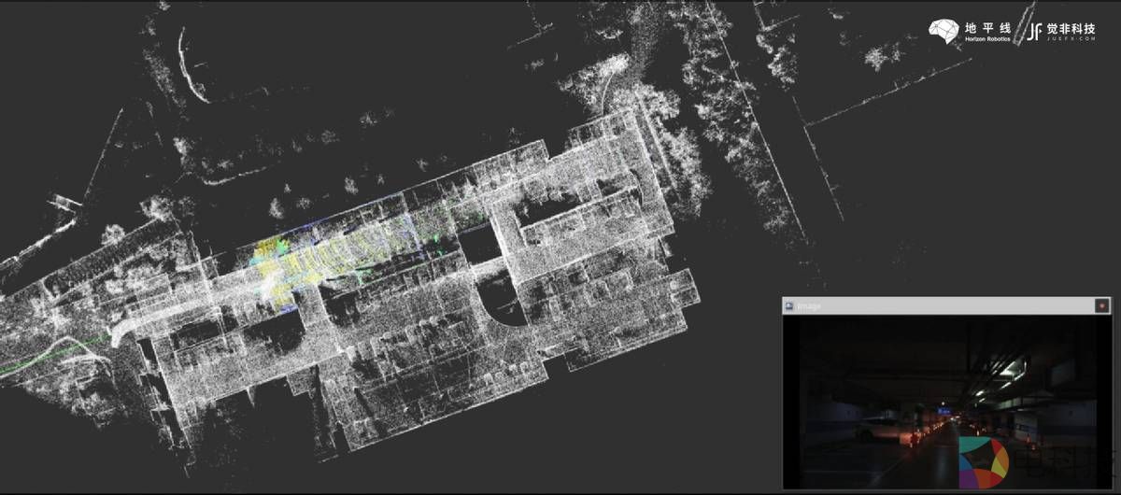Click the JF Juefei Technology logo mark
1121x495 pixels.
click(x=1034, y=32)
